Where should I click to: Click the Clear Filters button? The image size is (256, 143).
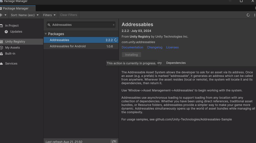tap(68, 15)
